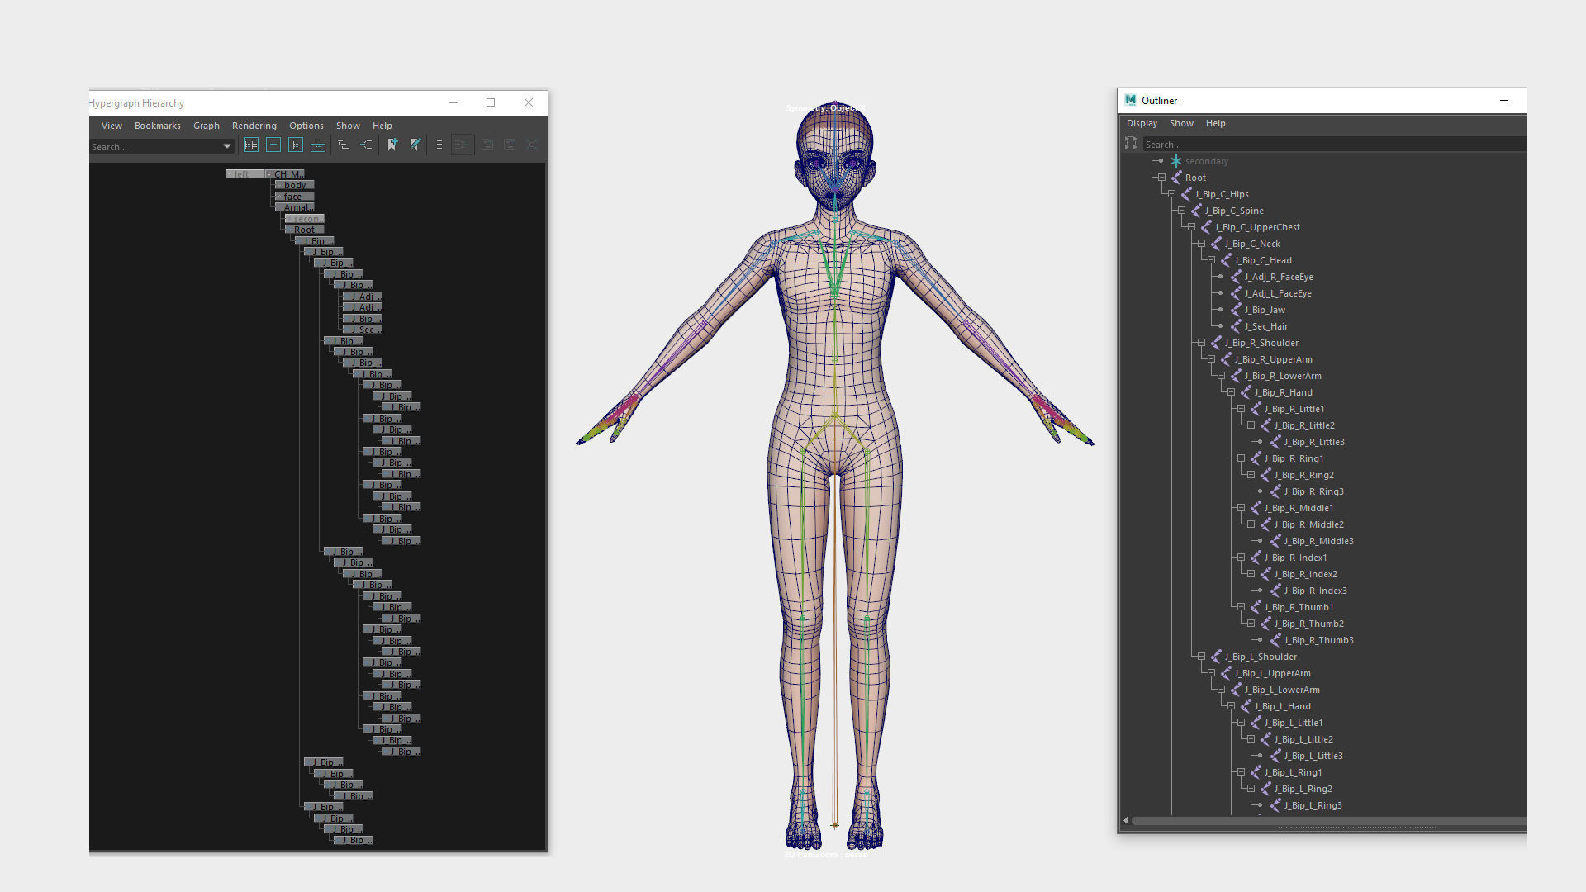
Task: Click Frame Selection icon in Hypergraph toolbar
Action: (x=273, y=145)
